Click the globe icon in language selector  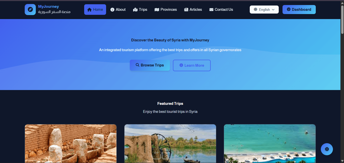256,10
